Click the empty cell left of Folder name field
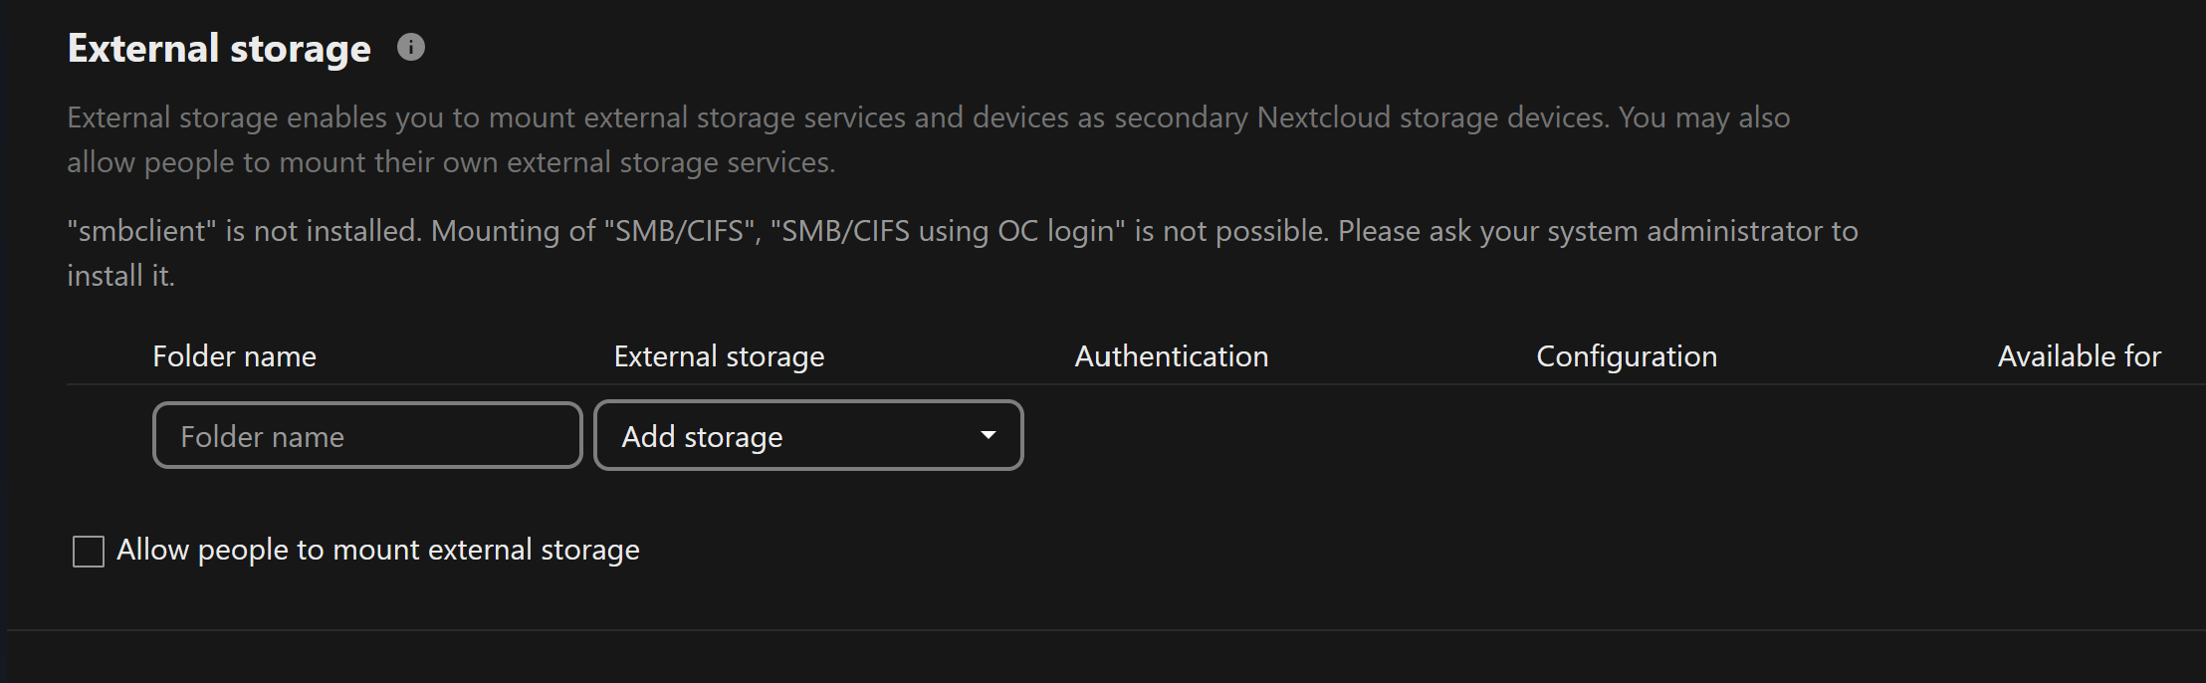Viewport: 2206px width, 683px height. tap(109, 435)
